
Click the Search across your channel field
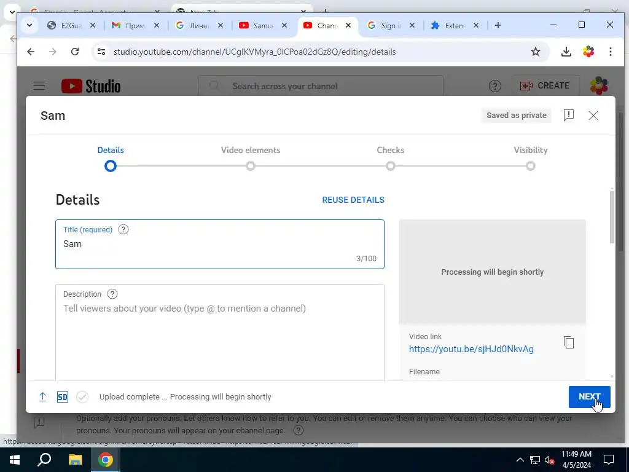(x=321, y=86)
